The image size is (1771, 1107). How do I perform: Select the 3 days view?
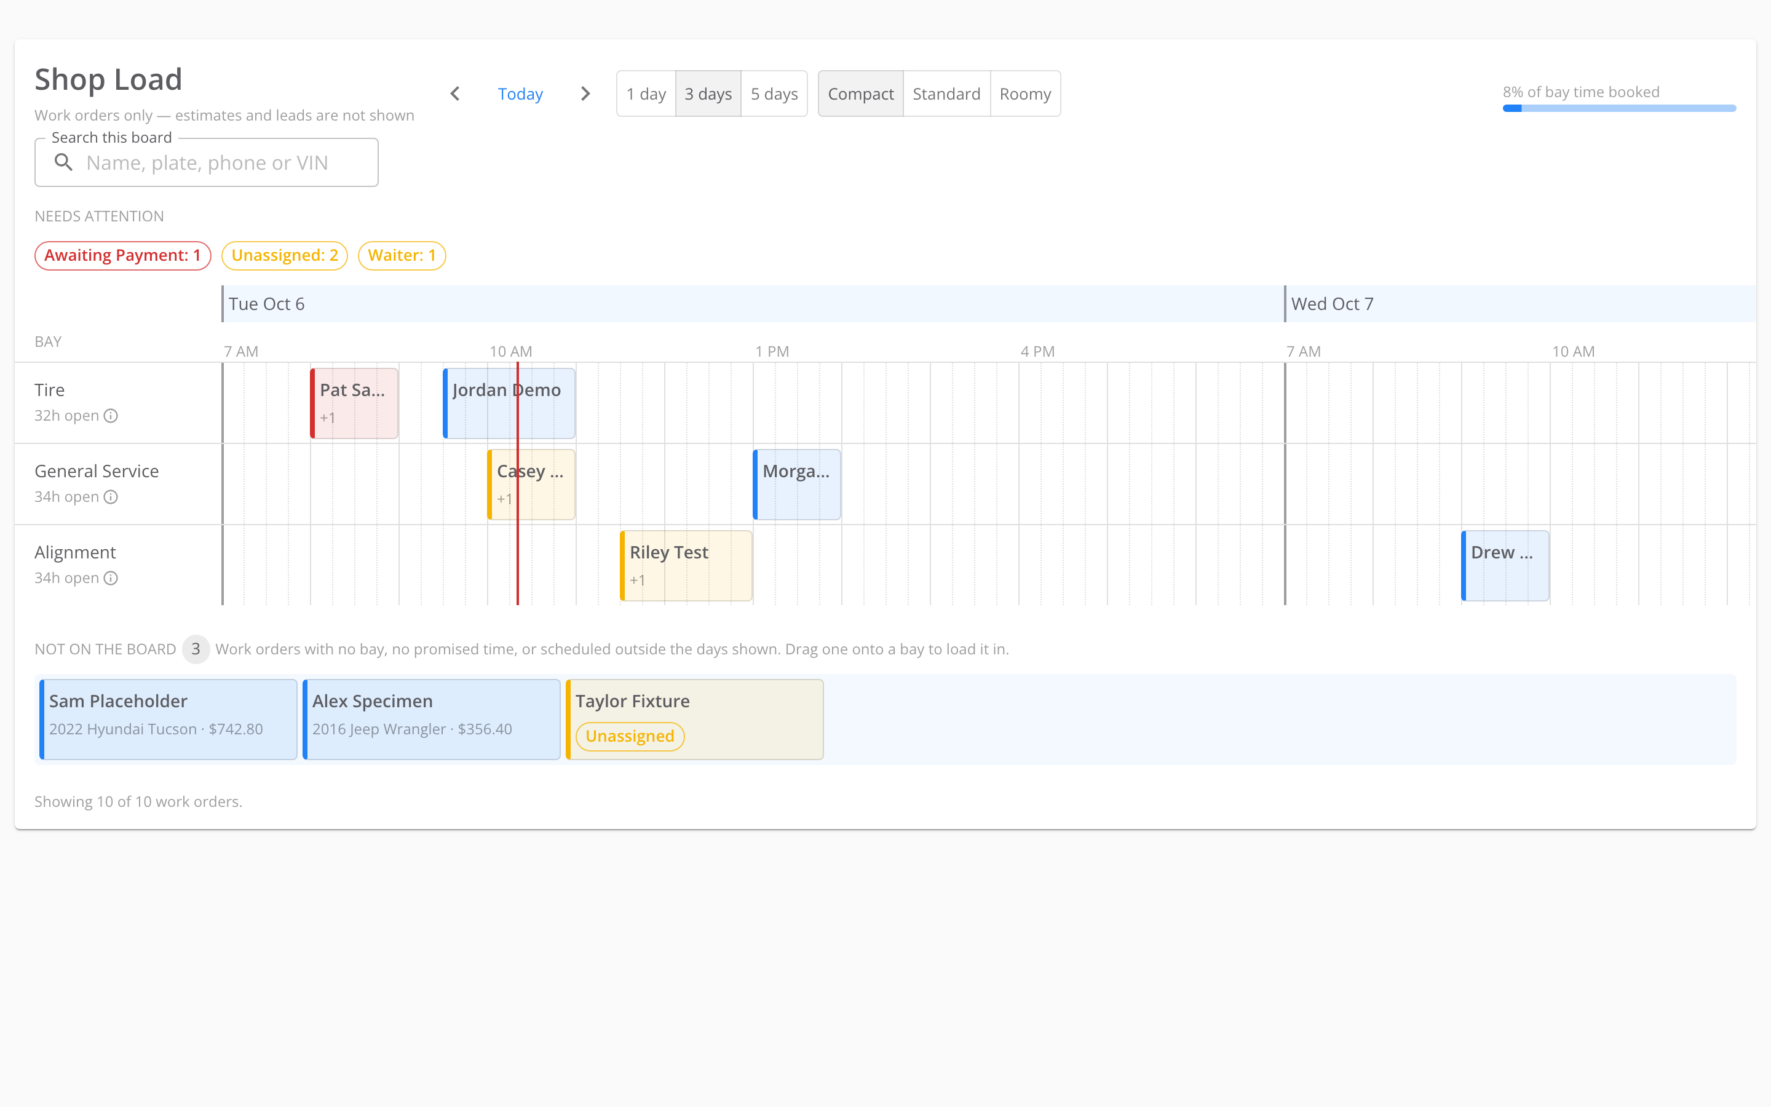click(708, 93)
